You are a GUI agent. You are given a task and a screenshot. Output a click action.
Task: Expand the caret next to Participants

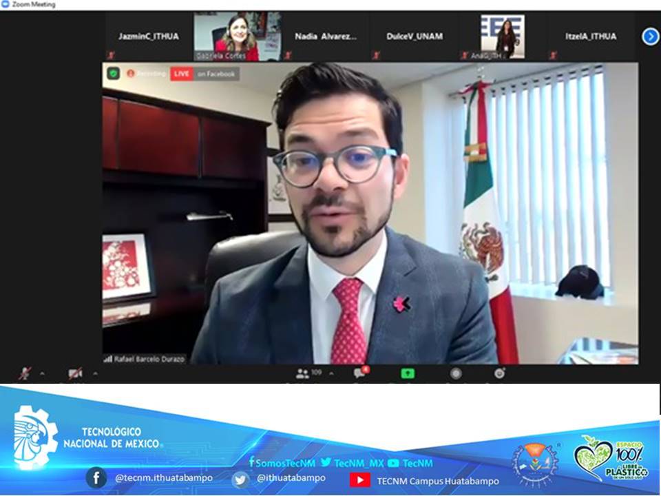(x=331, y=373)
